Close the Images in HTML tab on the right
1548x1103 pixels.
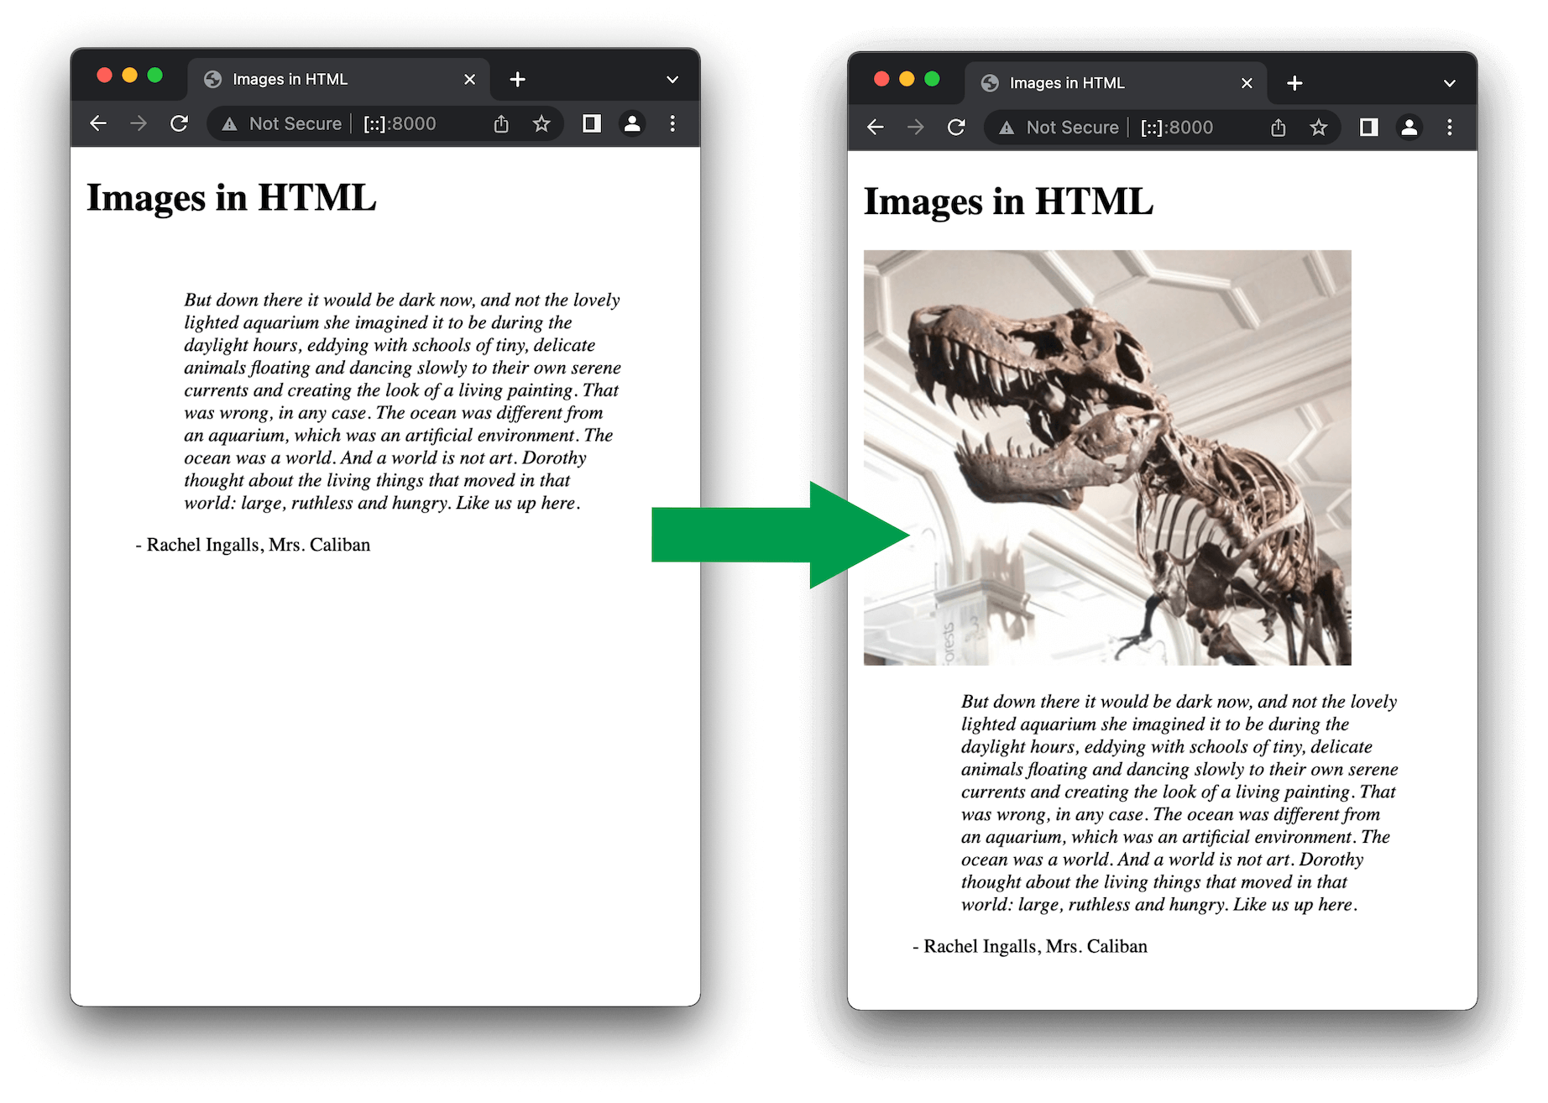[x=1246, y=82]
